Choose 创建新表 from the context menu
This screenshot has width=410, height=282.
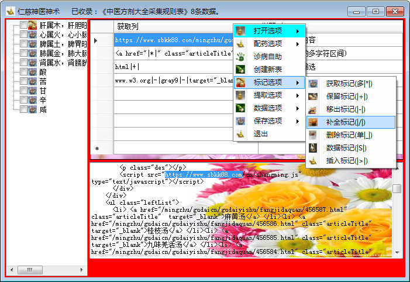(269, 70)
